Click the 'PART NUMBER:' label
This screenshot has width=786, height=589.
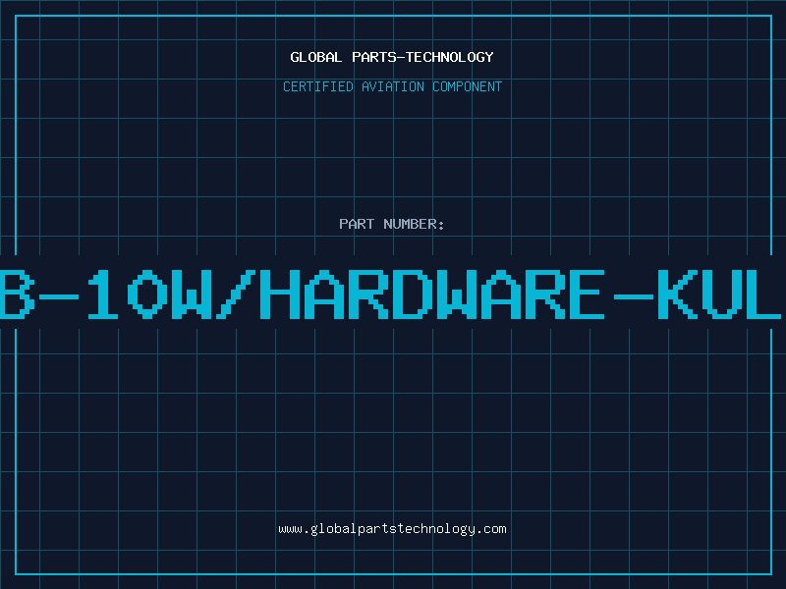(392, 224)
